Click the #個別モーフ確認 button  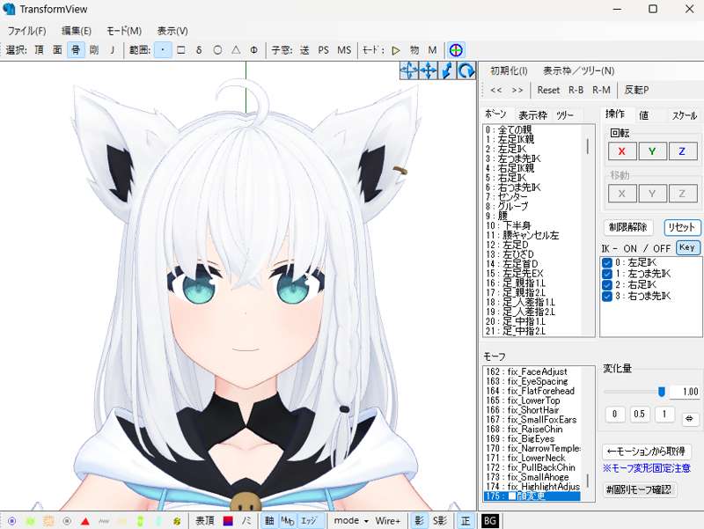(639, 489)
